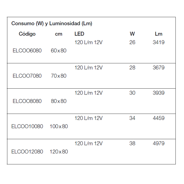This screenshot has height=184, width=184.
Task: Pick the 4979 lumen value
Action: pos(159,143)
